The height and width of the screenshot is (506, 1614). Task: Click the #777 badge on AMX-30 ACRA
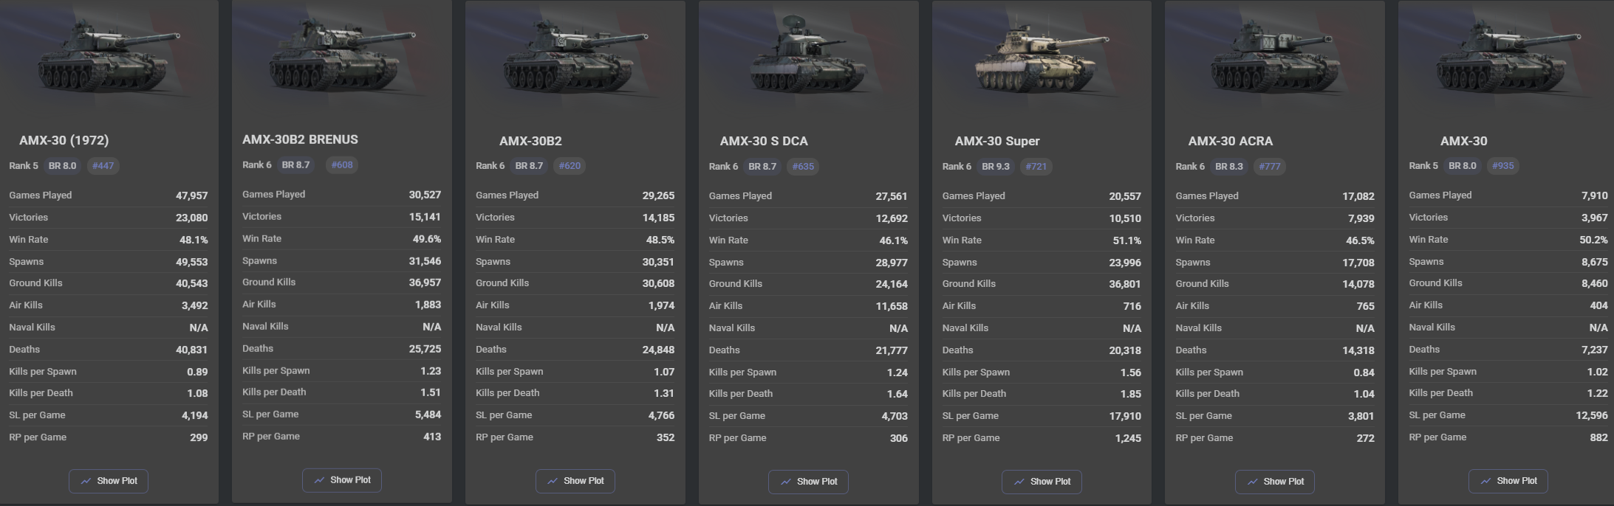(1270, 167)
